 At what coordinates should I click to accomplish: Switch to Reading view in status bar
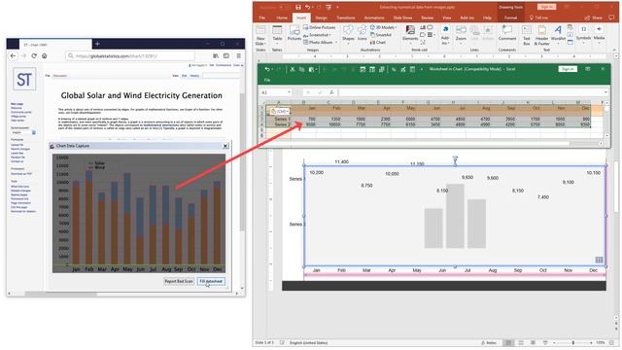(533, 342)
